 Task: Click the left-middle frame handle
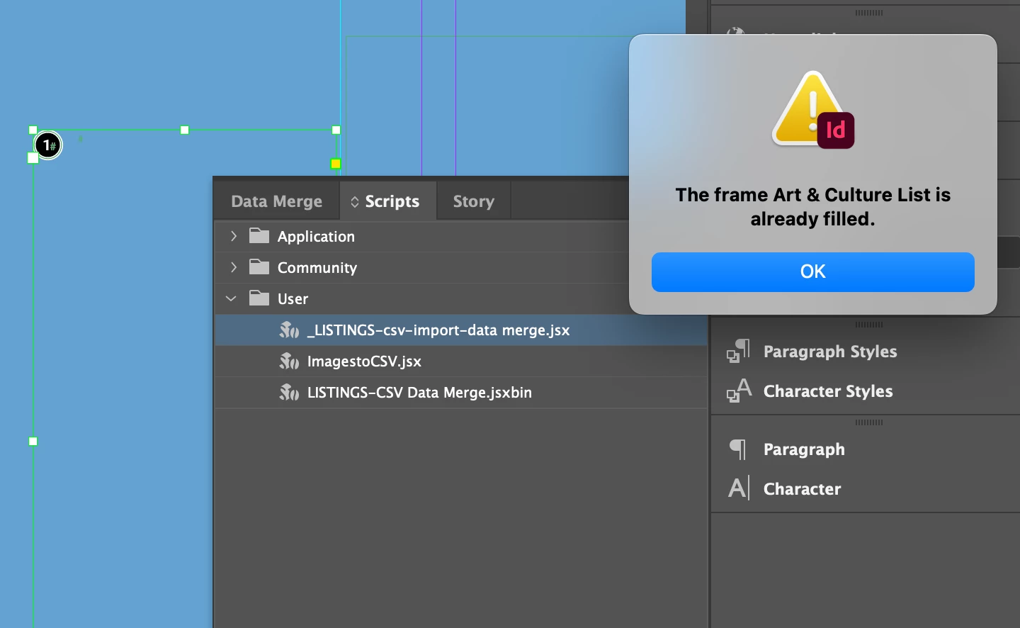(33, 442)
